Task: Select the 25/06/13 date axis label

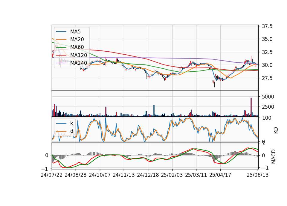Action: (x=258, y=175)
